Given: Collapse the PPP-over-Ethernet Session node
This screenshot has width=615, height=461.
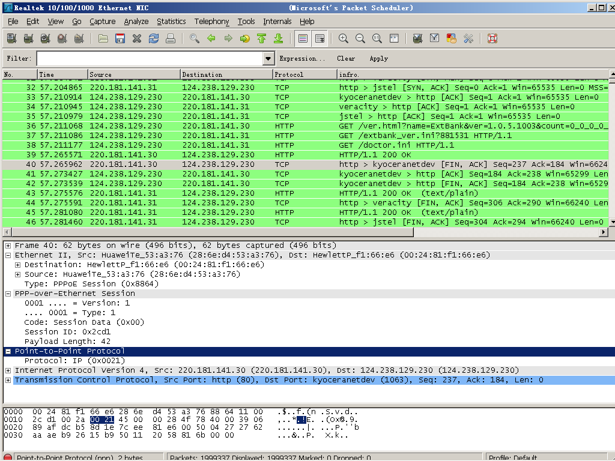Looking at the screenshot, I should pyautogui.click(x=8, y=294).
